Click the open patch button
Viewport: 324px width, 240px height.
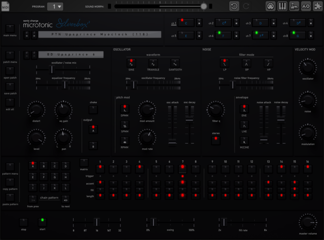[10, 71]
